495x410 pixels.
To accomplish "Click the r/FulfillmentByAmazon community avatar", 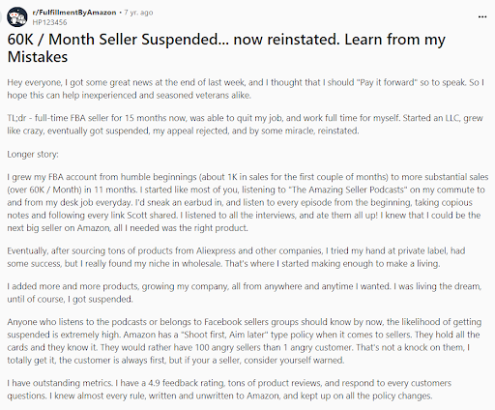I will [17, 16].
